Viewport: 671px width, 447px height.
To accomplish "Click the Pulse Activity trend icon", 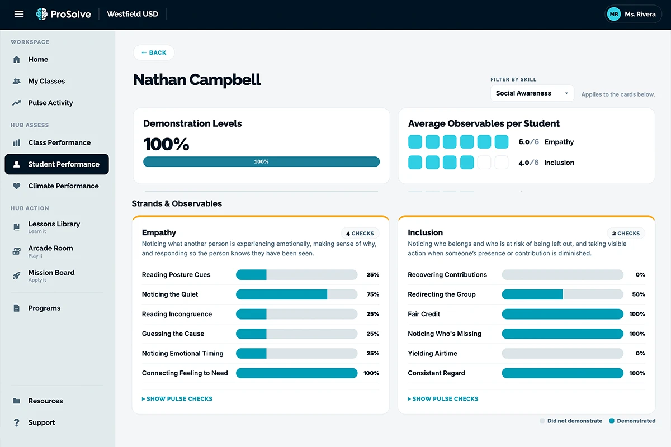I will pyautogui.click(x=17, y=103).
